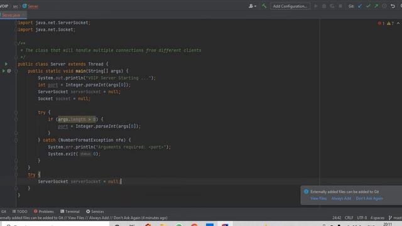This screenshot has height=226, width=402.
Task: Click the Git Show History clock icon
Action: (384, 6)
